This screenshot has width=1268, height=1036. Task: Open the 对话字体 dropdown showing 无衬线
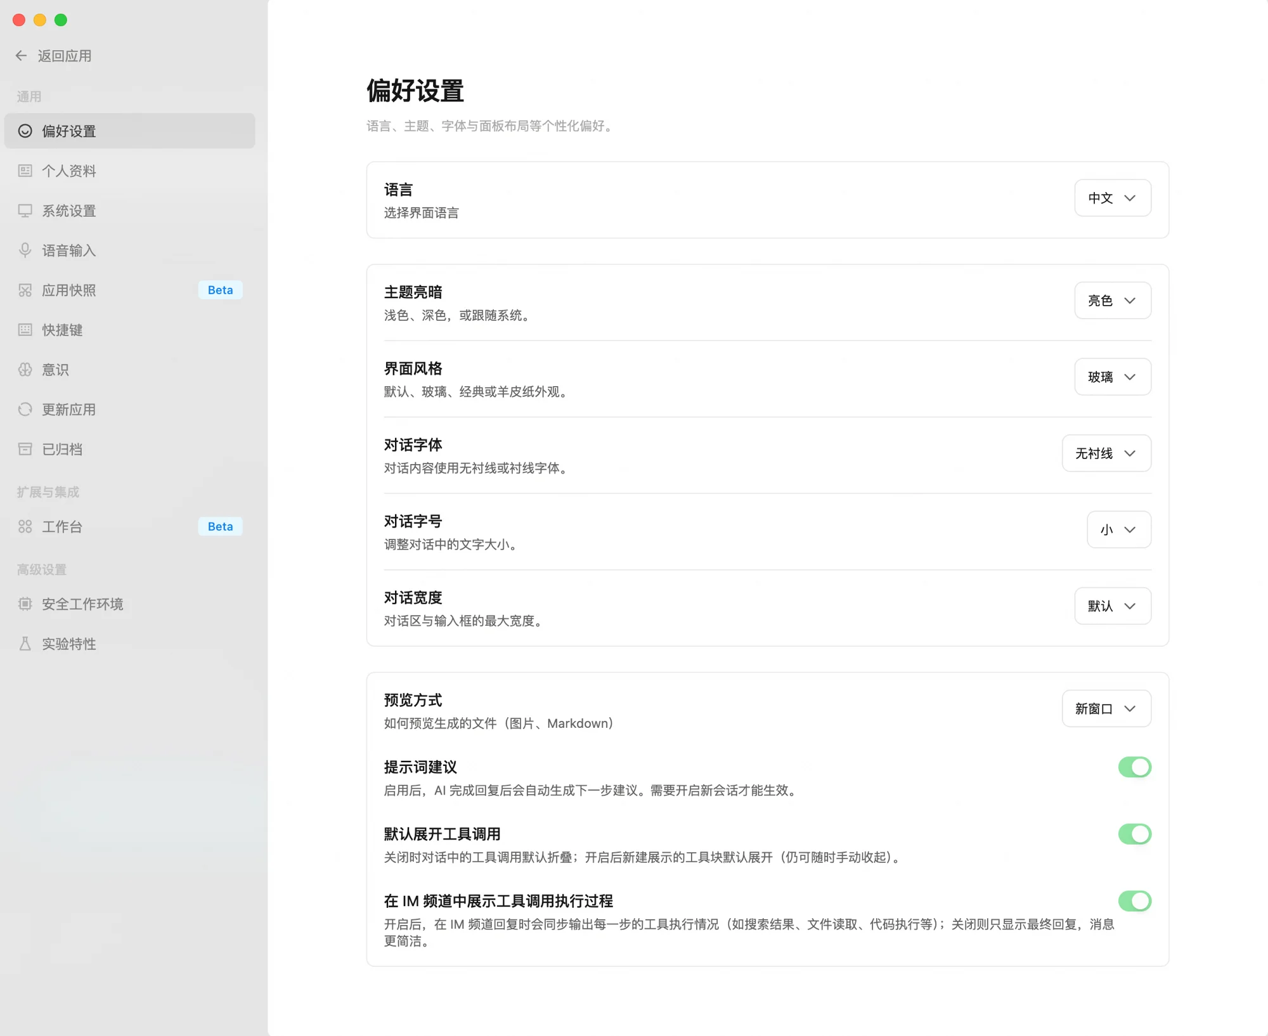(1106, 453)
